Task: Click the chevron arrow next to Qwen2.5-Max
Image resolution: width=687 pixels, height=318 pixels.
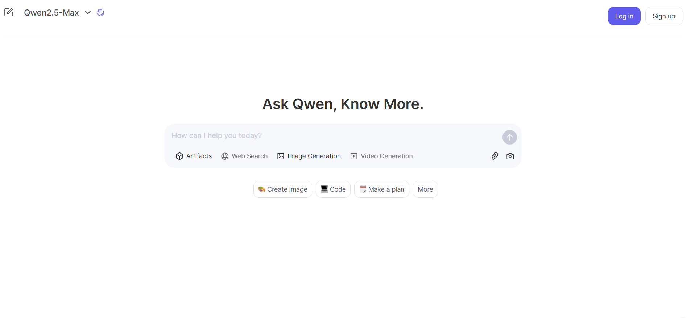Action: click(x=88, y=13)
